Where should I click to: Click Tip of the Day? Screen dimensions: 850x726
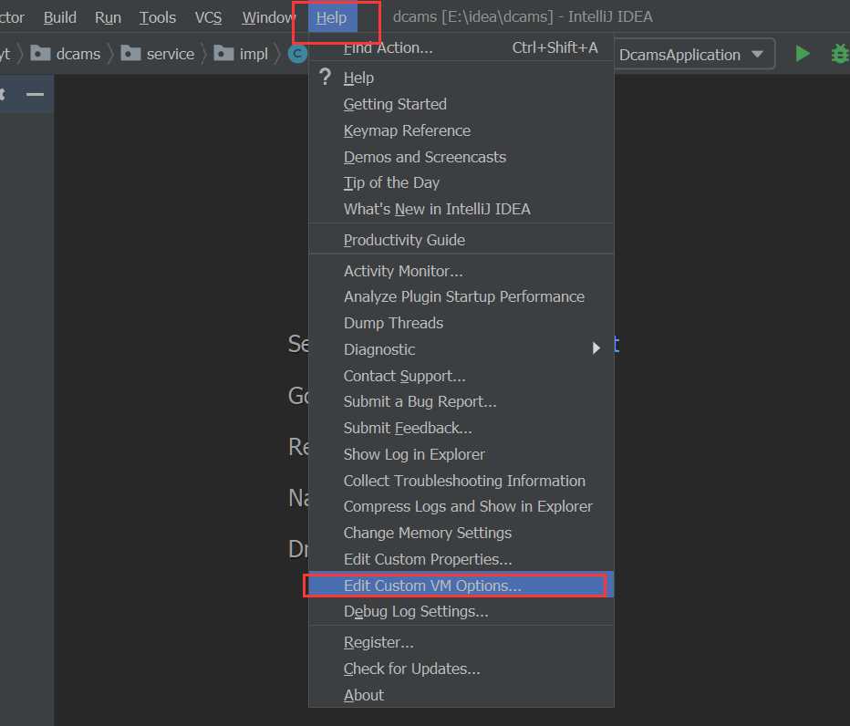point(391,182)
